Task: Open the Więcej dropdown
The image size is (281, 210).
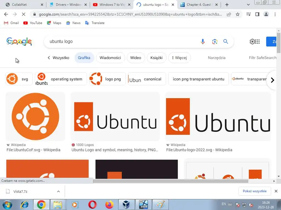Action: tap(179, 58)
